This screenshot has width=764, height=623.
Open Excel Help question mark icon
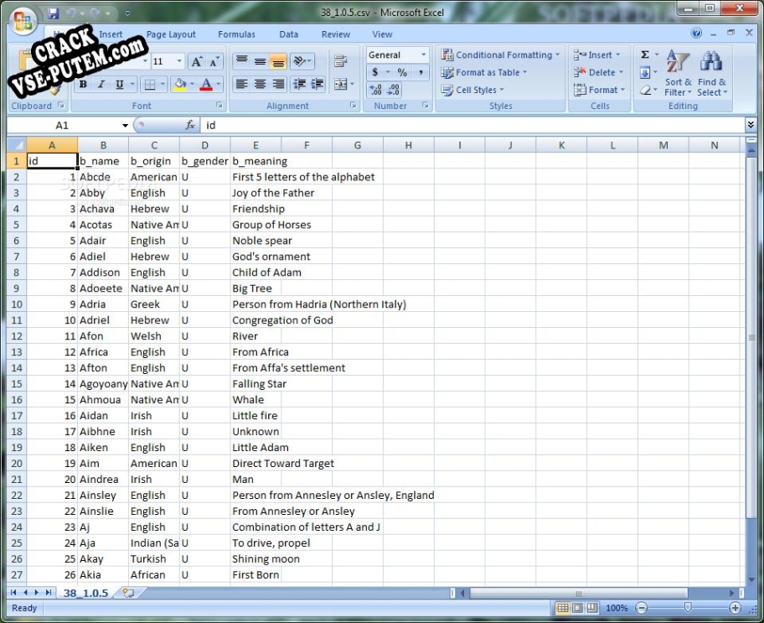696,34
